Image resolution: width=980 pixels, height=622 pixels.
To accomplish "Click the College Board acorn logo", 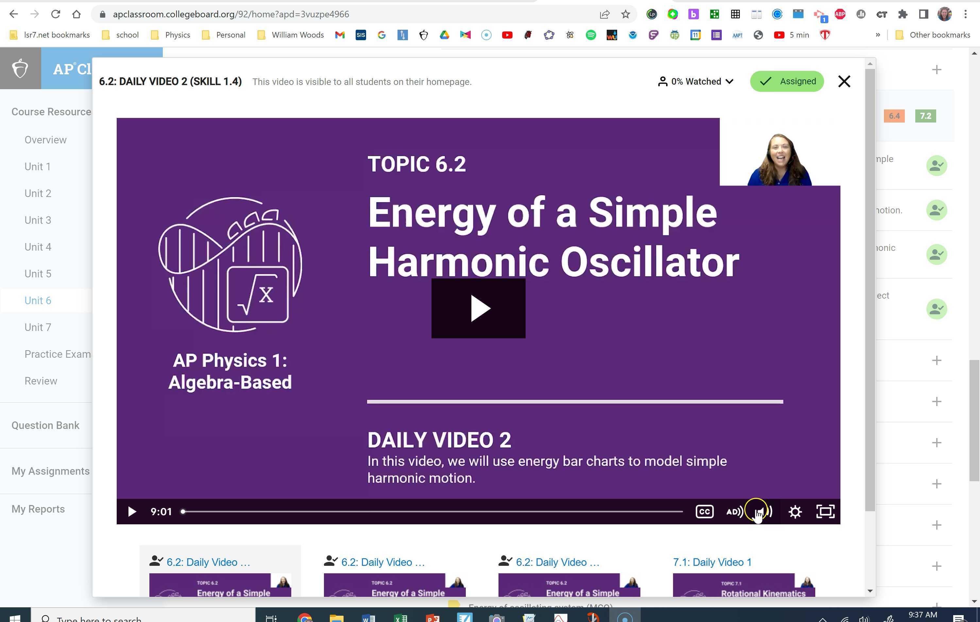I will pyautogui.click(x=20, y=68).
